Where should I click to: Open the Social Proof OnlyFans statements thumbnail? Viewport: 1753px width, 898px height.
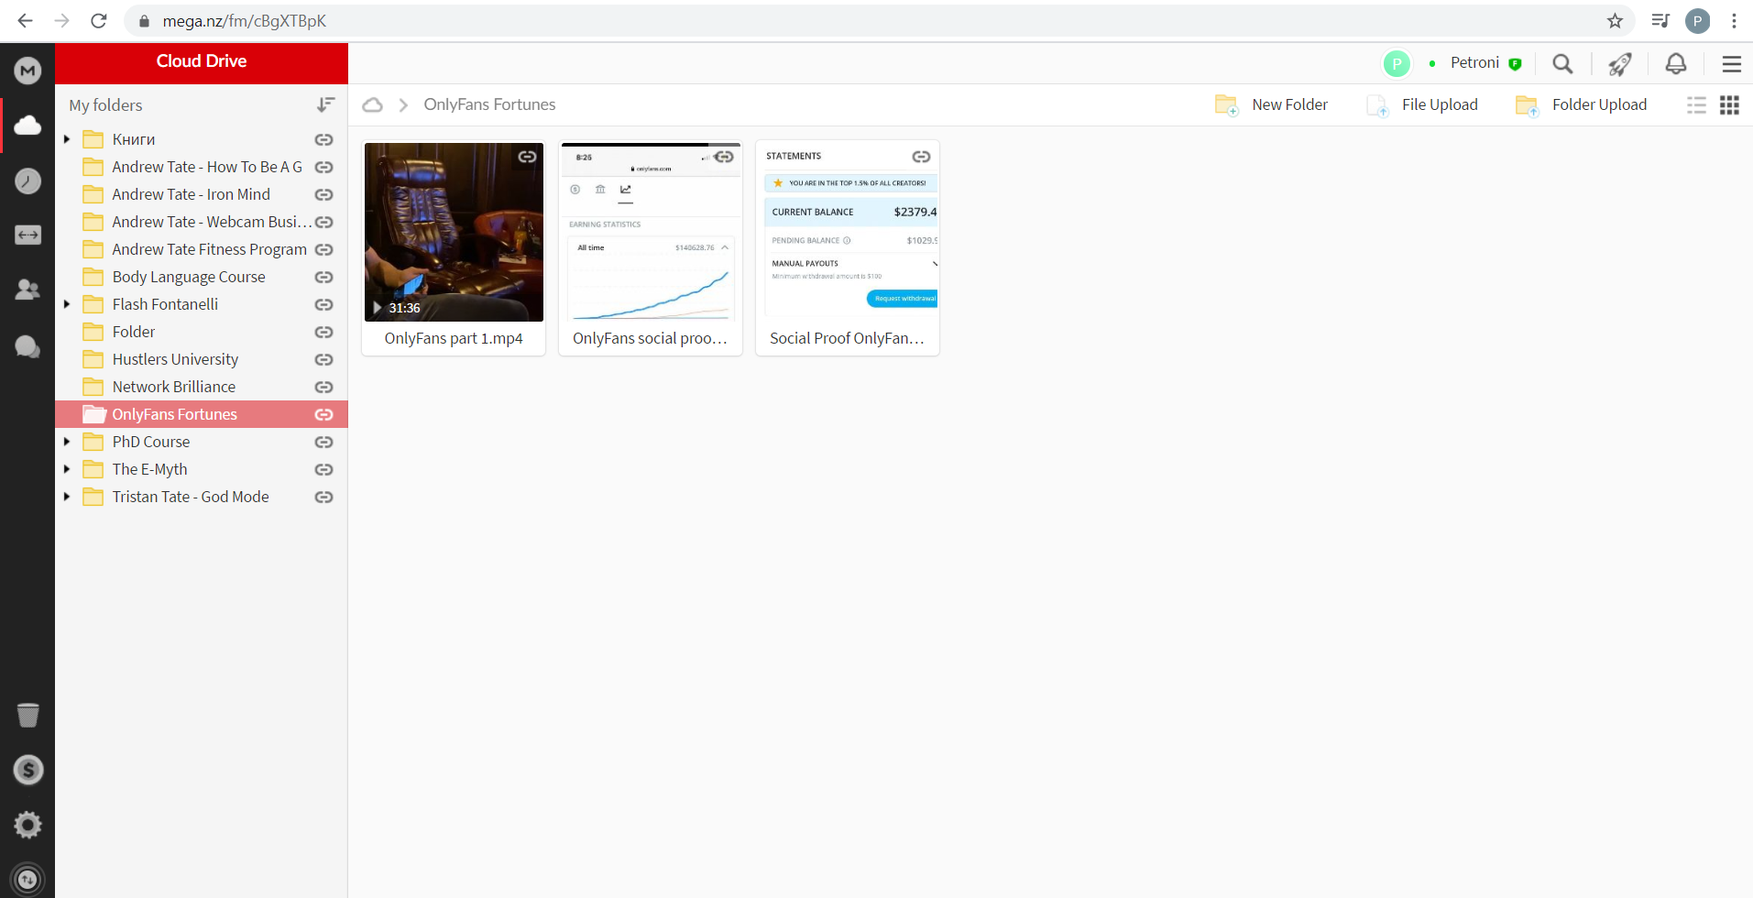click(x=848, y=233)
